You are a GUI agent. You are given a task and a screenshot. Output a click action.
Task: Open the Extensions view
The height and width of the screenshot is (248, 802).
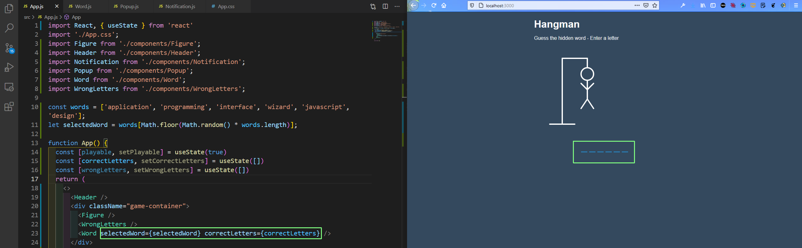pos(9,107)
